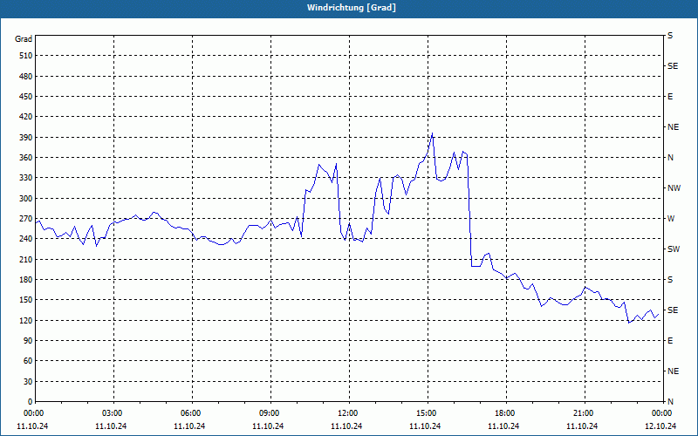The height and width of the screenshot is (436, 698).
Task: Select the '330' y-axis value
Action: point(26,178)
